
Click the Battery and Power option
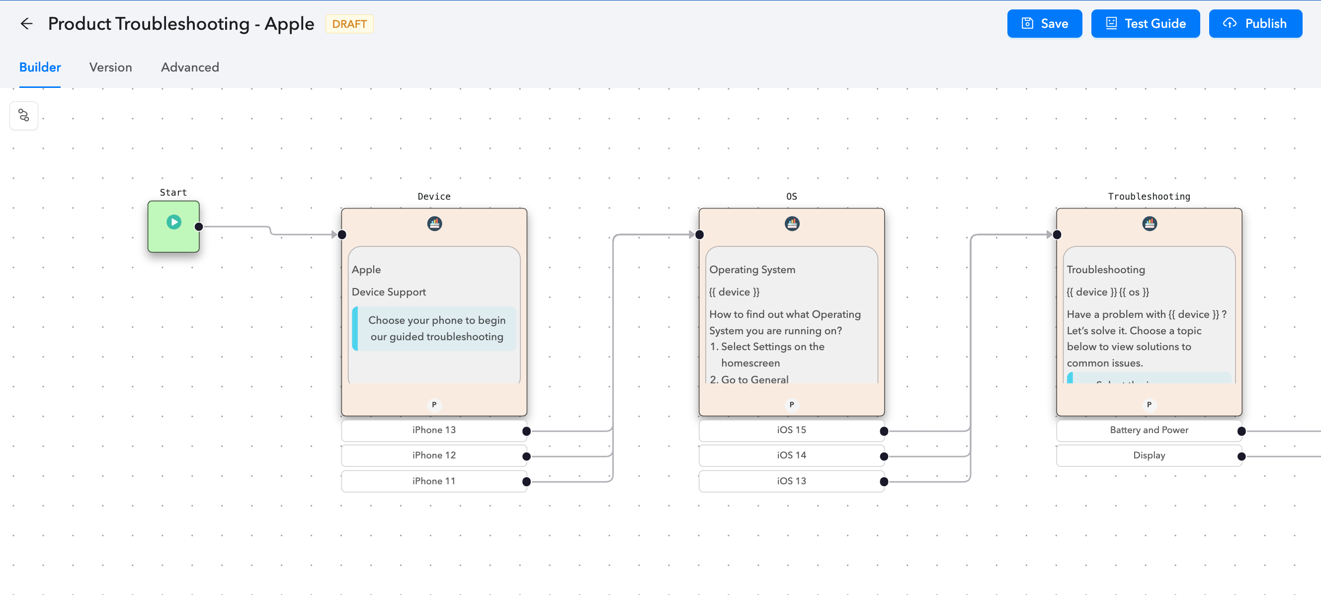pyautogui.click(x=1149, y=430)
